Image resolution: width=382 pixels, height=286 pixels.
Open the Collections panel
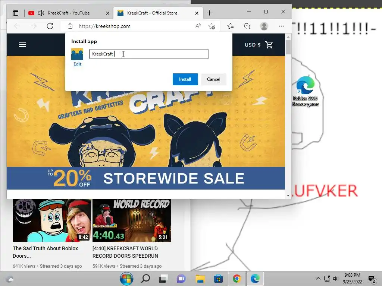247,26
